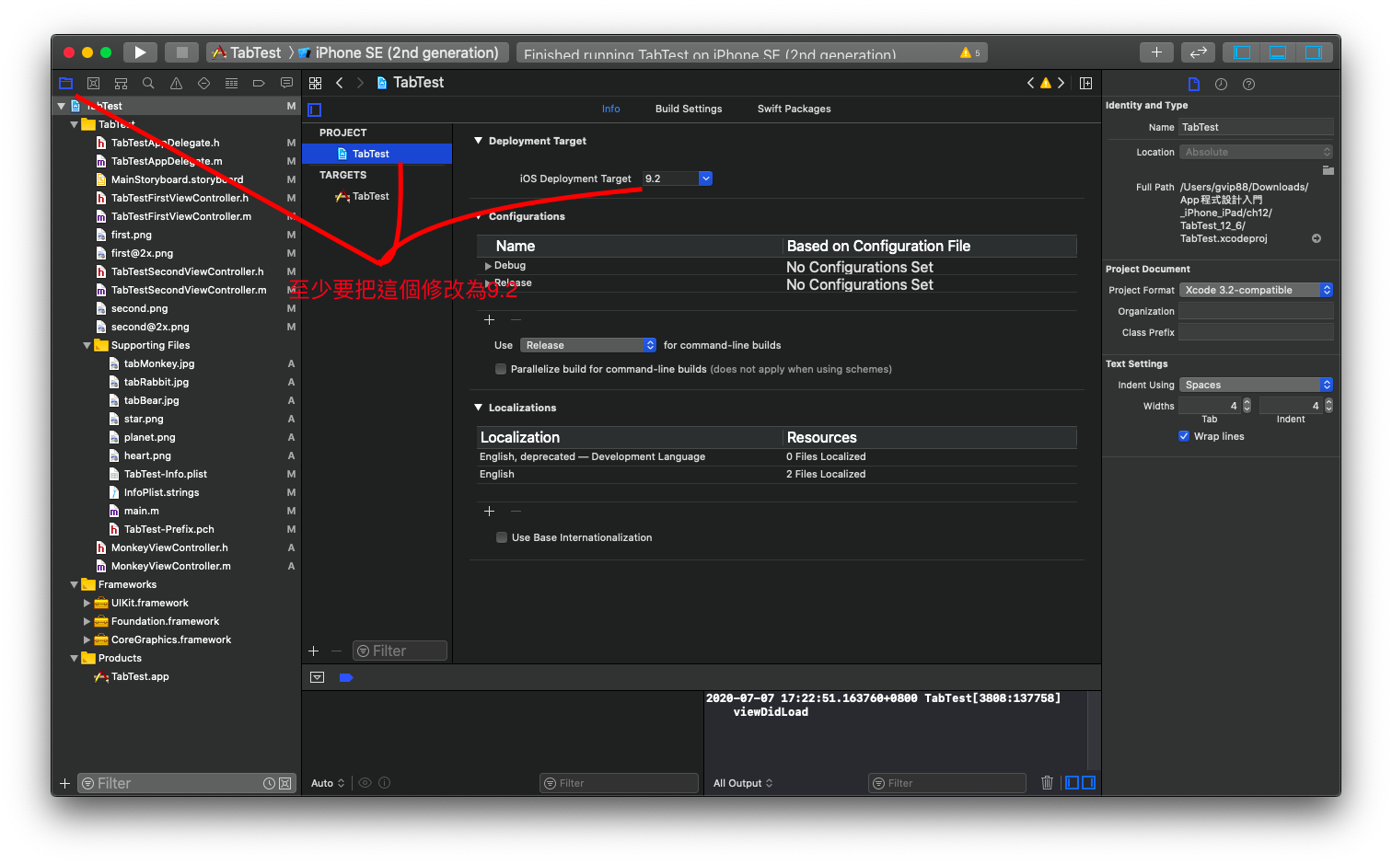The image size is (1392, 864).
Task: Show the History inspector clock icon
Action: click(1221, 84)
